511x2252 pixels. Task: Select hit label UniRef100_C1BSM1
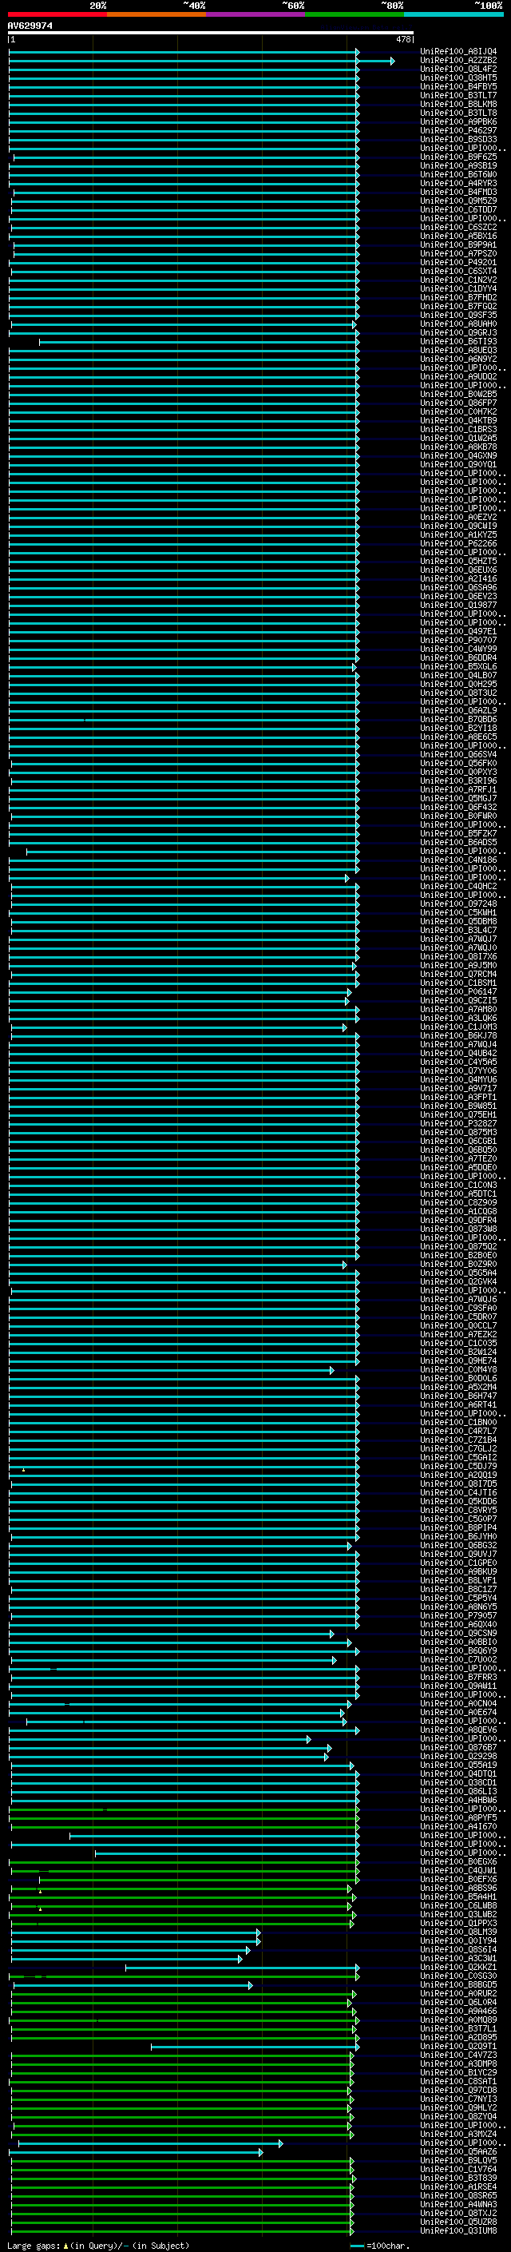point(458,983)
